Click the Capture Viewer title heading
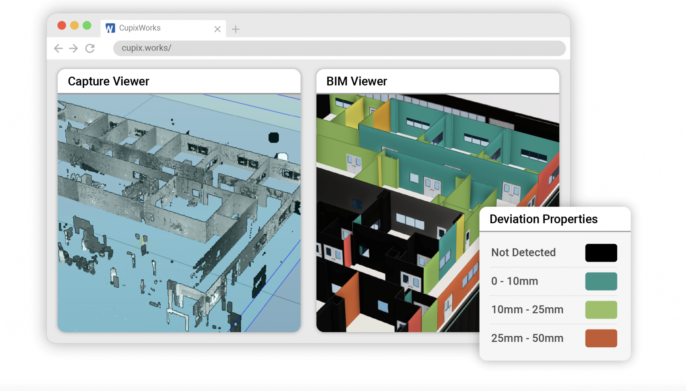Viewport: 686px width, 391px height. coord(108,81)
